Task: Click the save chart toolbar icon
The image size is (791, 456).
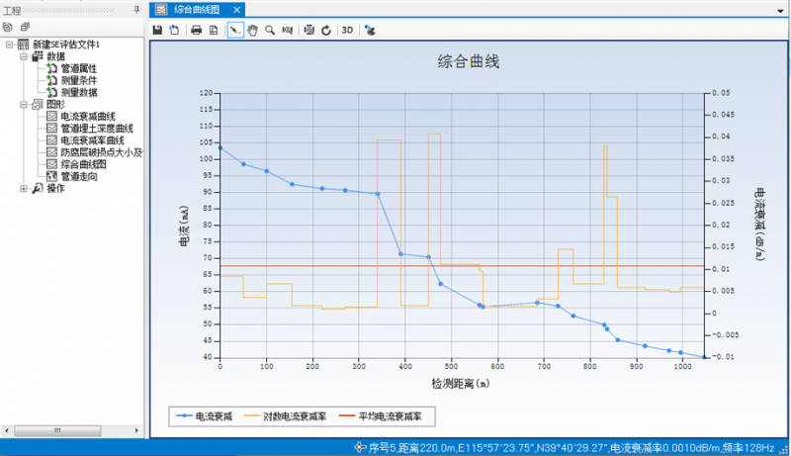Action: [x=157, y=31]
